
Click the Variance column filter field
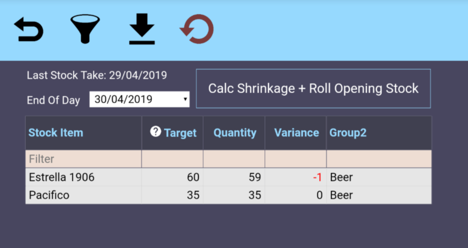[x=295, y=159]
